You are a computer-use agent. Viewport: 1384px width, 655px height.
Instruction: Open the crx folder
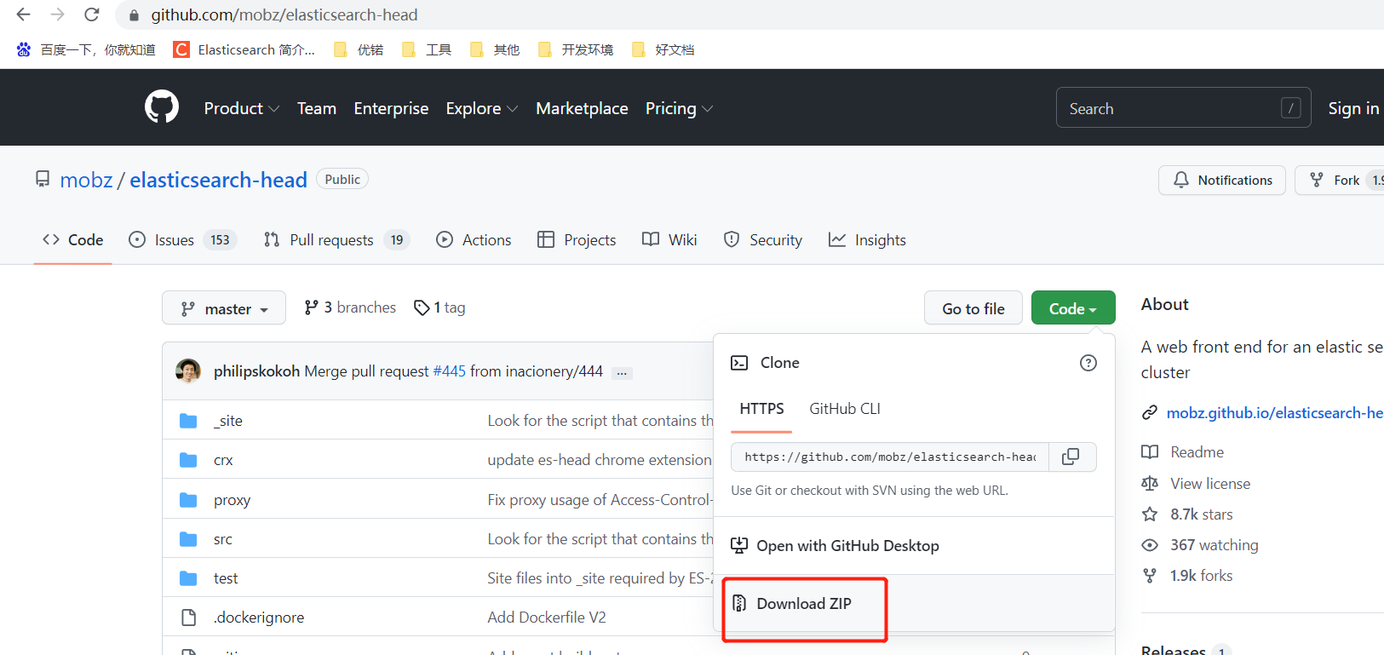223,460
